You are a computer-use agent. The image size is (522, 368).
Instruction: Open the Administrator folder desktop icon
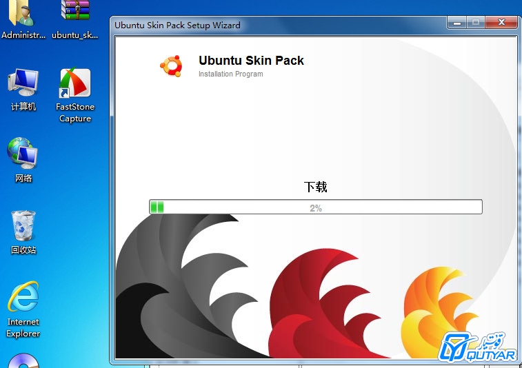[23, 19]
